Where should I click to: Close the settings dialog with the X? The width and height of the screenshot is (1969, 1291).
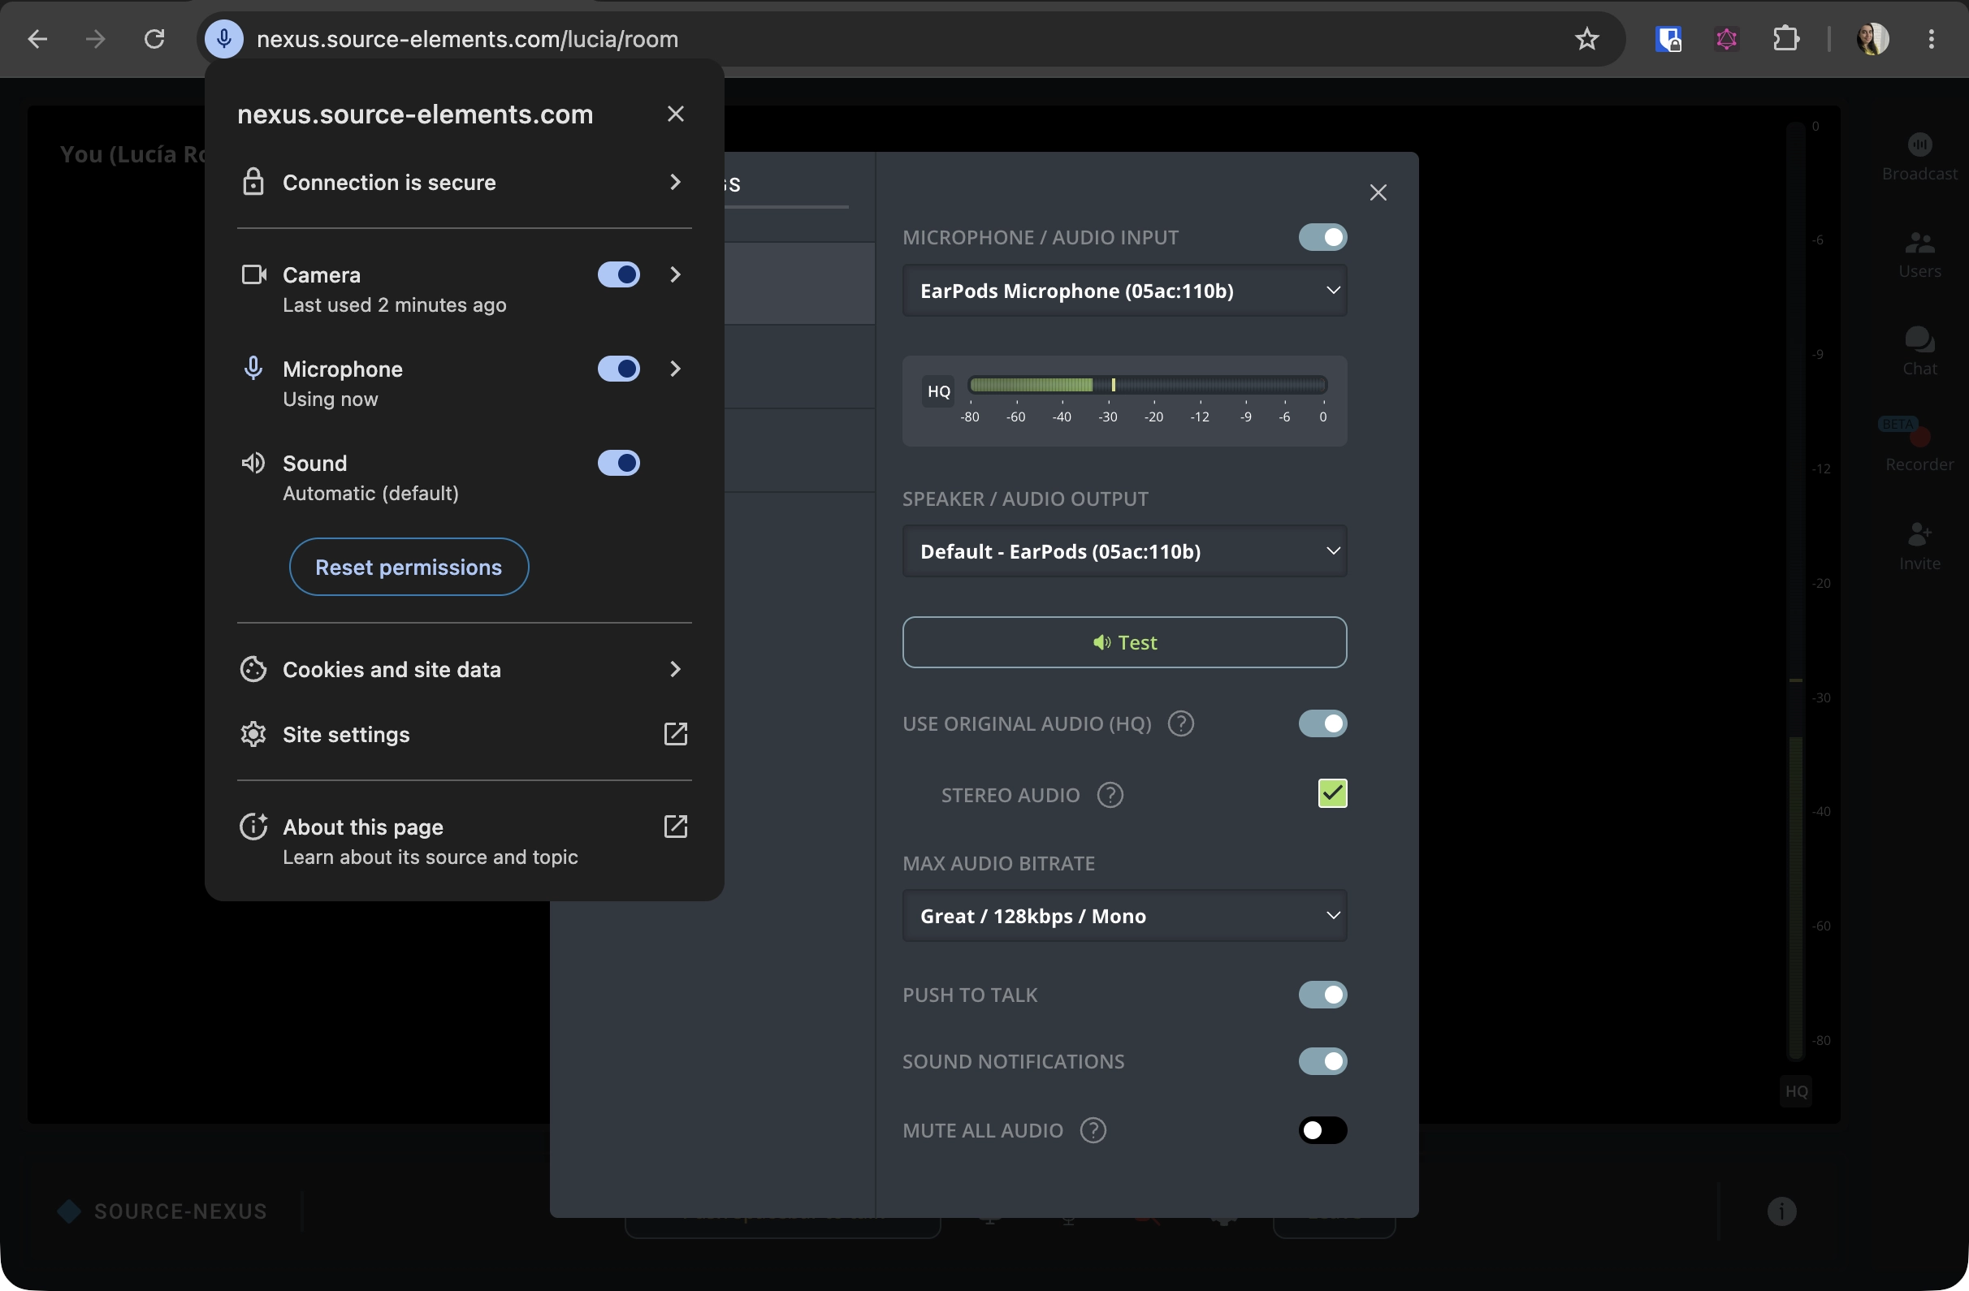click(x=1378, y=192)
